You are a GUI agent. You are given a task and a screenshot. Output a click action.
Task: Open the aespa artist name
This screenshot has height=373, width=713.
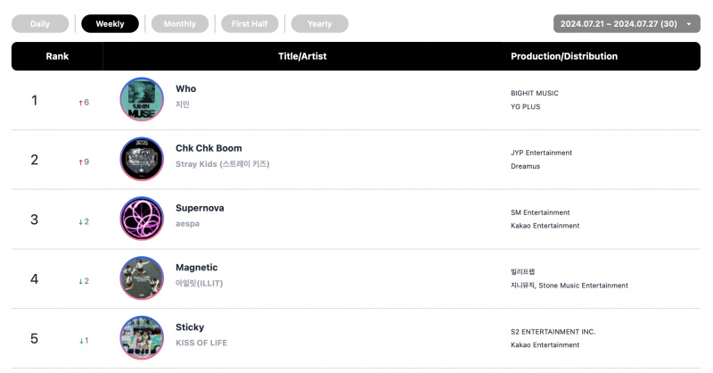[187, 224]
